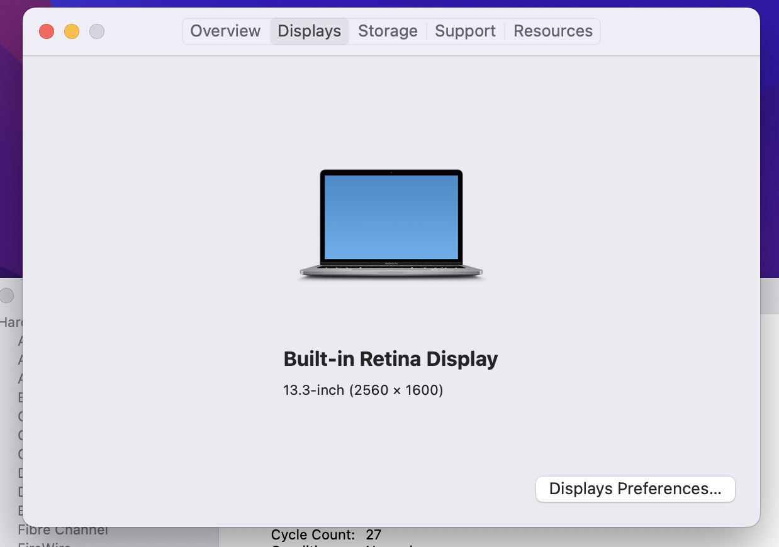Open Displays Preferences
779x547 pixels.
pos(635,489)
